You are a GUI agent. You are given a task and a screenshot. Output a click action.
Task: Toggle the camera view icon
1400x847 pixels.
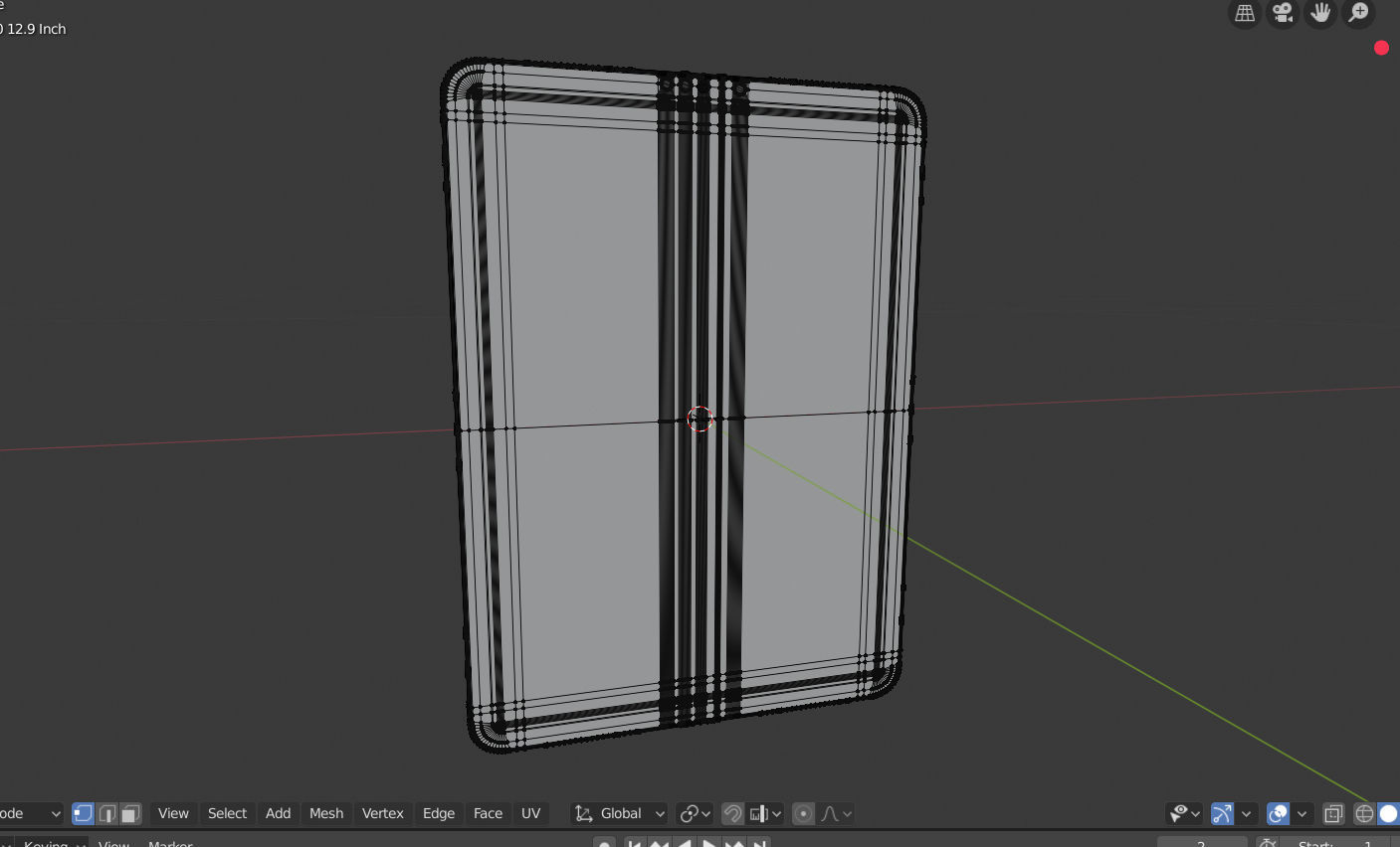pyautogui.click(x=1283, y=12)
